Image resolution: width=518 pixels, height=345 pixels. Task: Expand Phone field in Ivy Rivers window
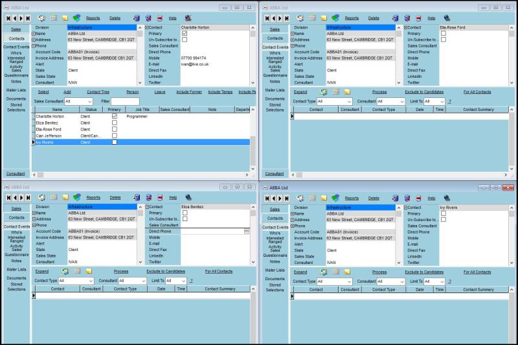click(293, 226)
